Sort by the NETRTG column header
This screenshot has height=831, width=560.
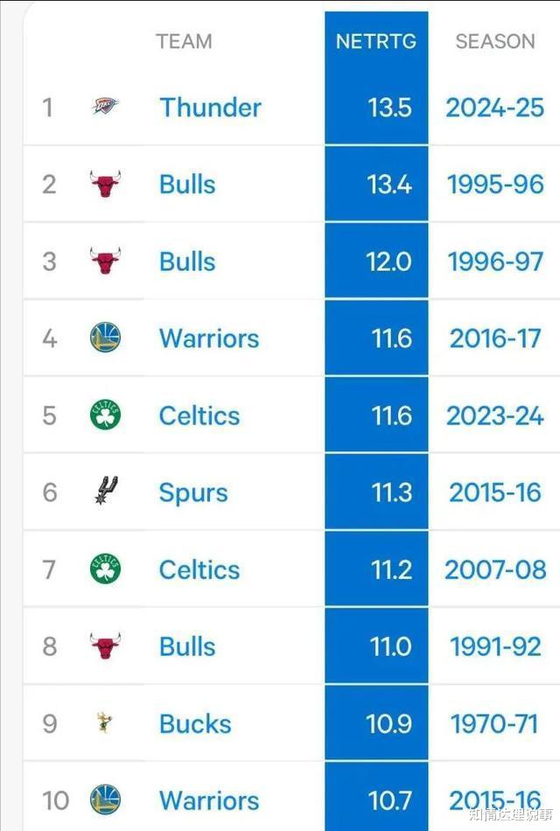tap(376, 41)
